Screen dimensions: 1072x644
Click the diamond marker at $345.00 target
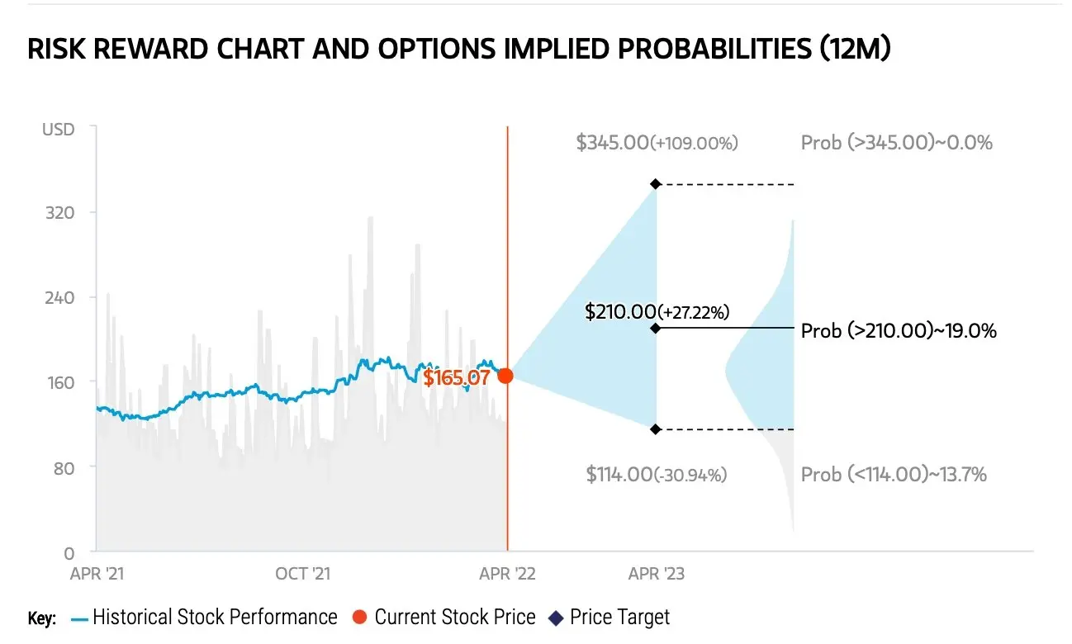coord(656,184)
